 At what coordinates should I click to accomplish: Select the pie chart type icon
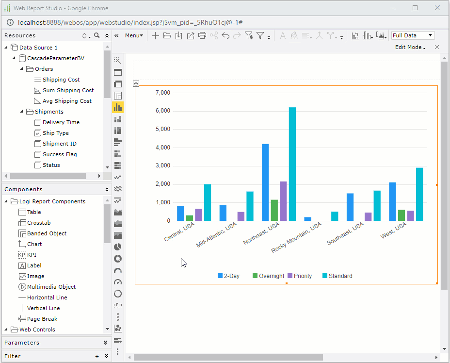point(118,247)
